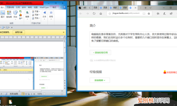Screen dimensions: 177x106
Task: Expand the Header (页眉) dropdown
Action: point(36,11)
